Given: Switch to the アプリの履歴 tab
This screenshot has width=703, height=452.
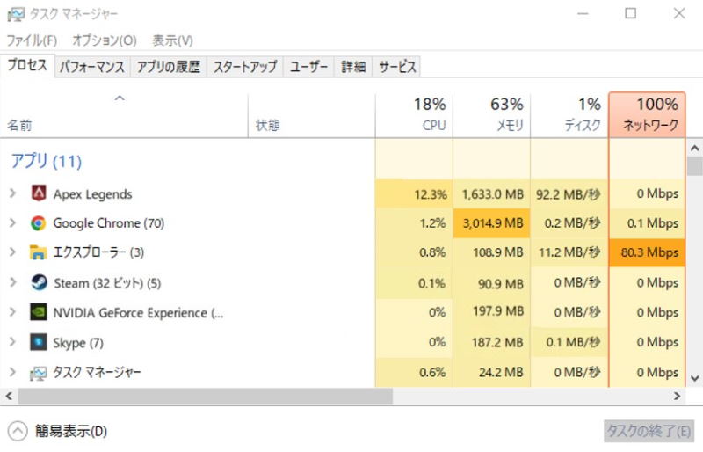Looking at the screenshot, I should 169,67.
